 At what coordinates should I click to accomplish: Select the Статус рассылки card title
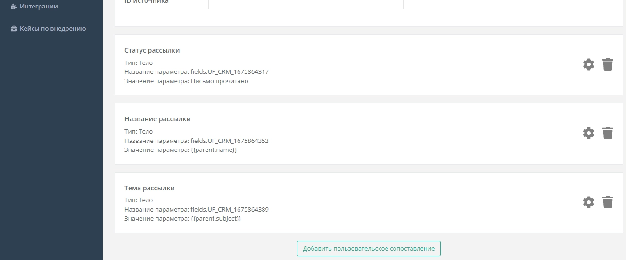[x=152, y=50]
